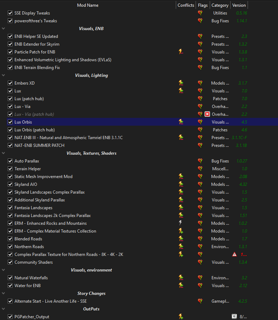
Task: Sort by the Category column header
Action: 220,5
